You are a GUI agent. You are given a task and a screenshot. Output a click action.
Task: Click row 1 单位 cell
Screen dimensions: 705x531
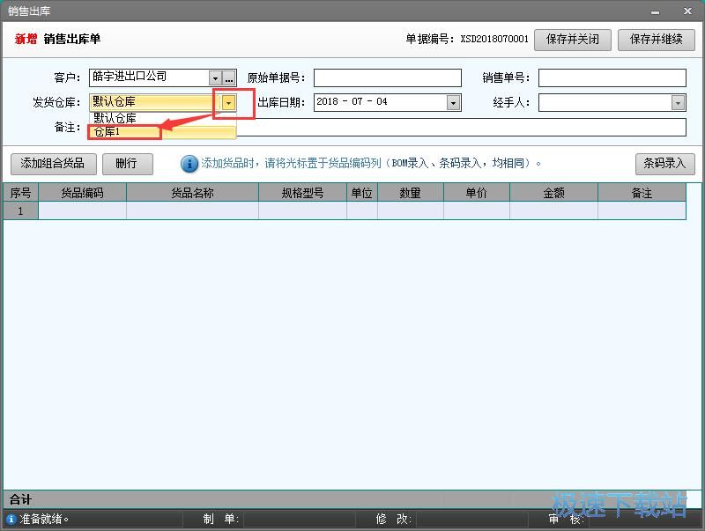pos(362,210)
